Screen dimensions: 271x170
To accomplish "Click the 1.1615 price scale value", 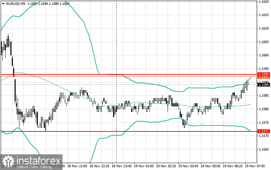I will coord(264,15).
